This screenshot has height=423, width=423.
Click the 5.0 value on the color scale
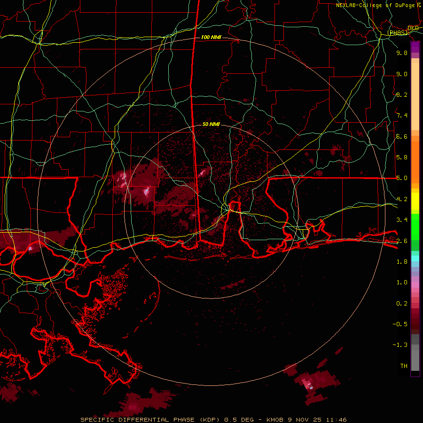402,178
